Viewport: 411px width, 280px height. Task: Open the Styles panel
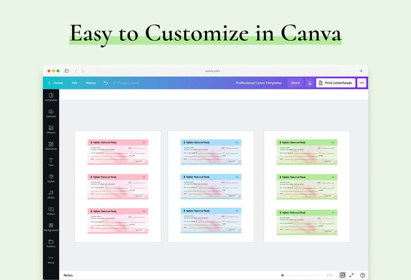click(x=51, y=178)
